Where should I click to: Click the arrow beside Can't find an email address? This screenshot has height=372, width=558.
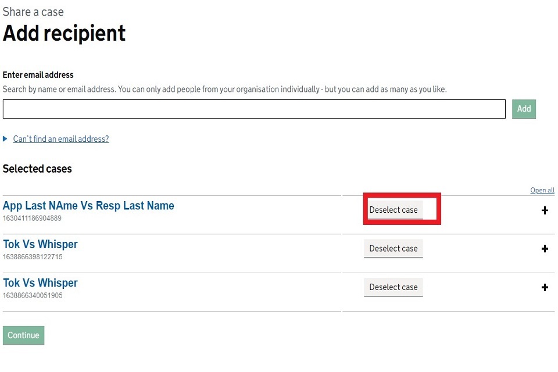click(x=6, y=139)
